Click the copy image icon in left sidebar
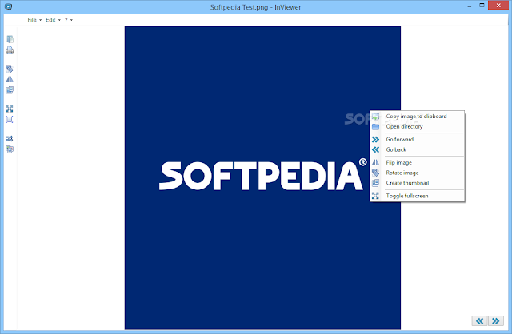Image resolution: width=512 pixels, height=334 pixels. 10,39
